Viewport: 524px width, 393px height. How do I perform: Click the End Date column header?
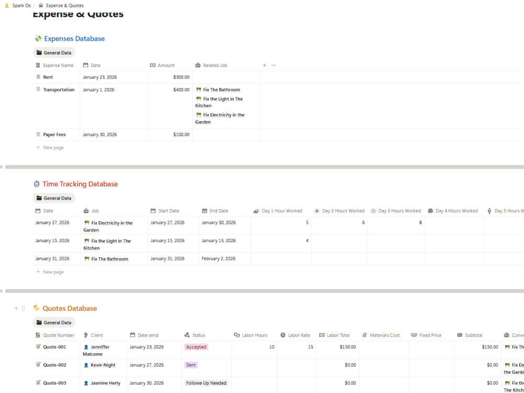click(215, 211)
